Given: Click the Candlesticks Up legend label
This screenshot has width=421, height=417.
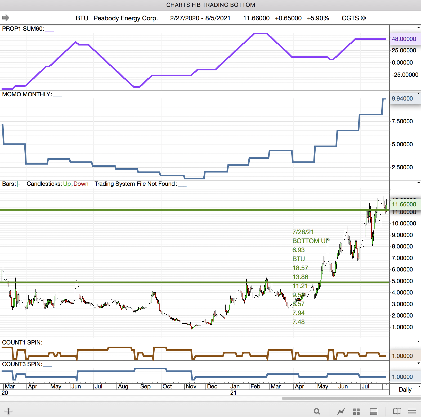Looking at the screenshot, I should [67, 184].
